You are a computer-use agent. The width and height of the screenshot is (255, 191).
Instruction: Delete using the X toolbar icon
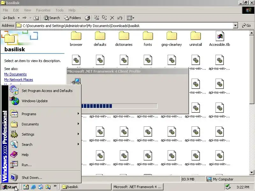112,18
